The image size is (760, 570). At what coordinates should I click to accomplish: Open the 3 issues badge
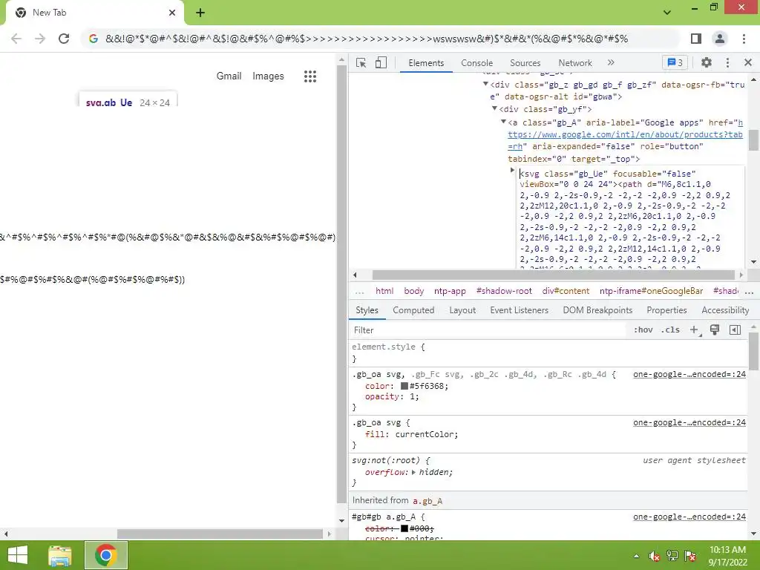point(675,62)
